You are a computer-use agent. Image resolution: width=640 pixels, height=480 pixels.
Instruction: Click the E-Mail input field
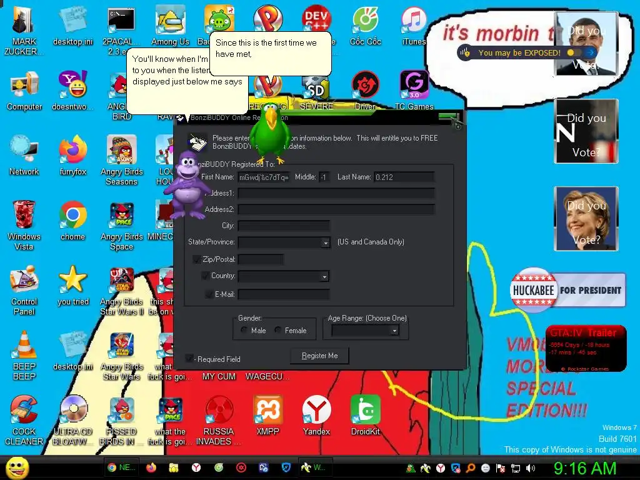click(x=284, y=294)
